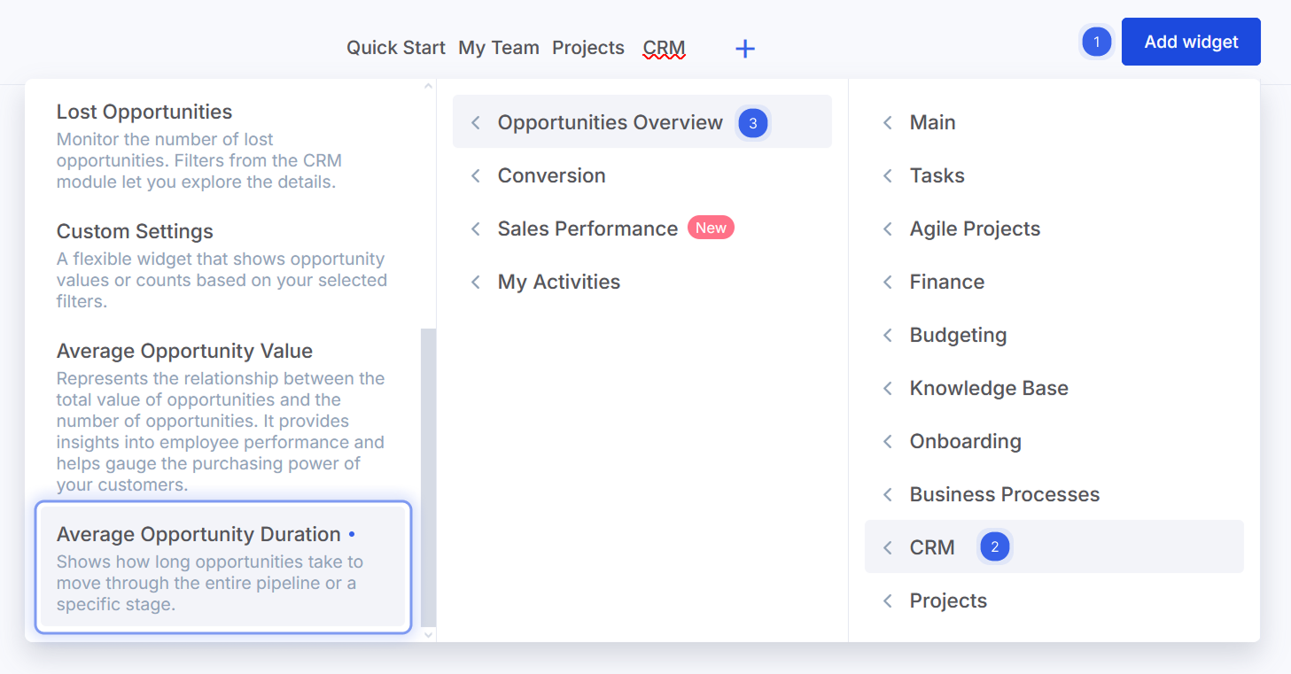Click the chevron icon beside Main
This screenshot has width=1291, height=674.
click(888, 123)
